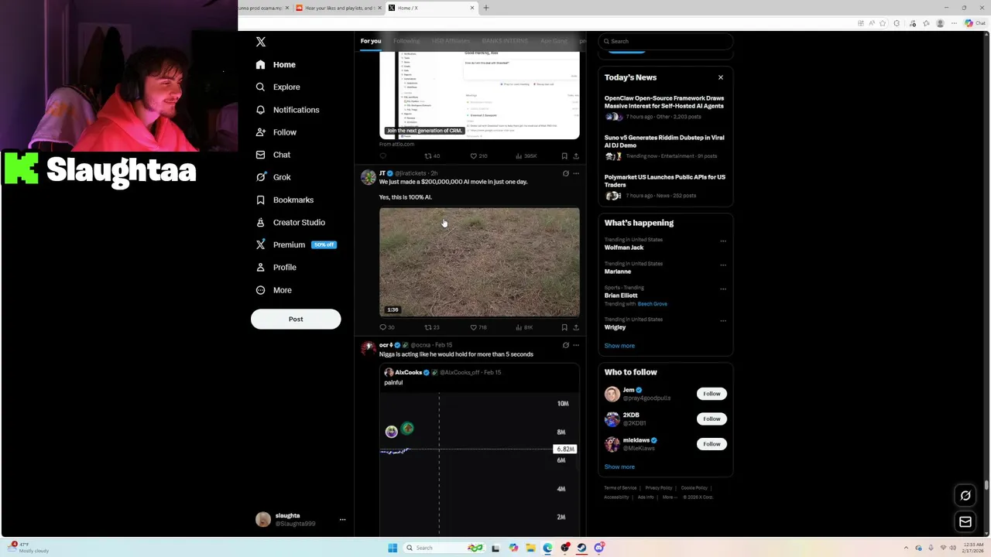The height and width of the screenshot is (557, 991).
Task: Click Grok explain icon on ocr's post
Action: pos(565,345)
